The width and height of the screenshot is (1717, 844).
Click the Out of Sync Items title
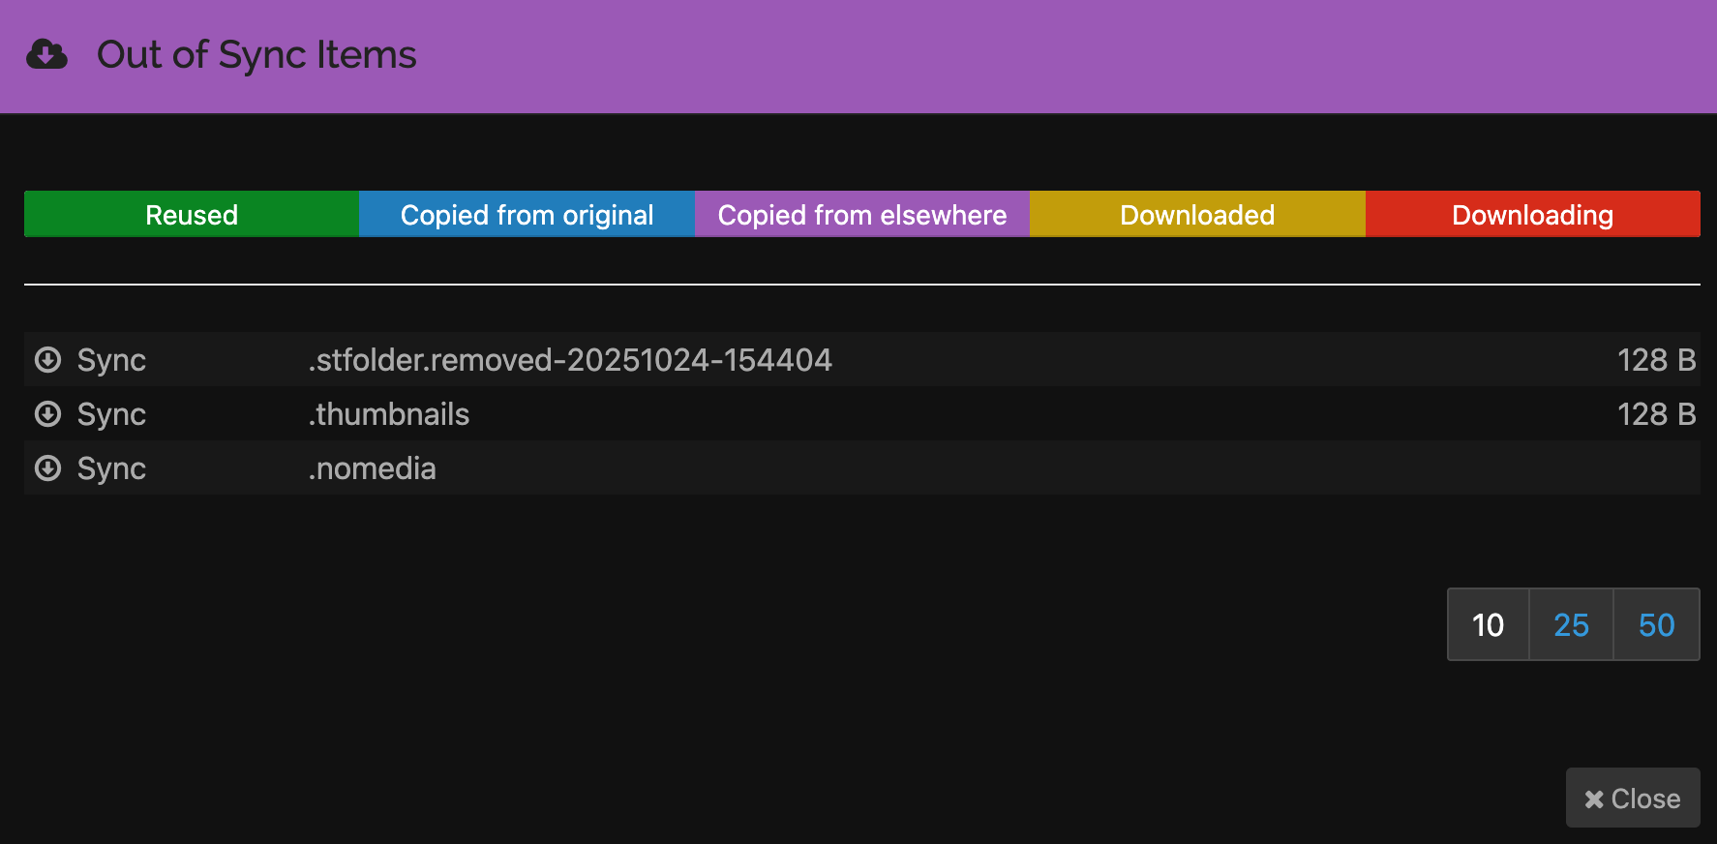256,55
